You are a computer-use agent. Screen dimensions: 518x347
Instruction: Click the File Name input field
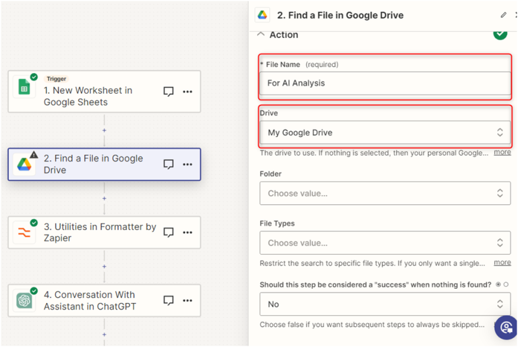(385, 83)
